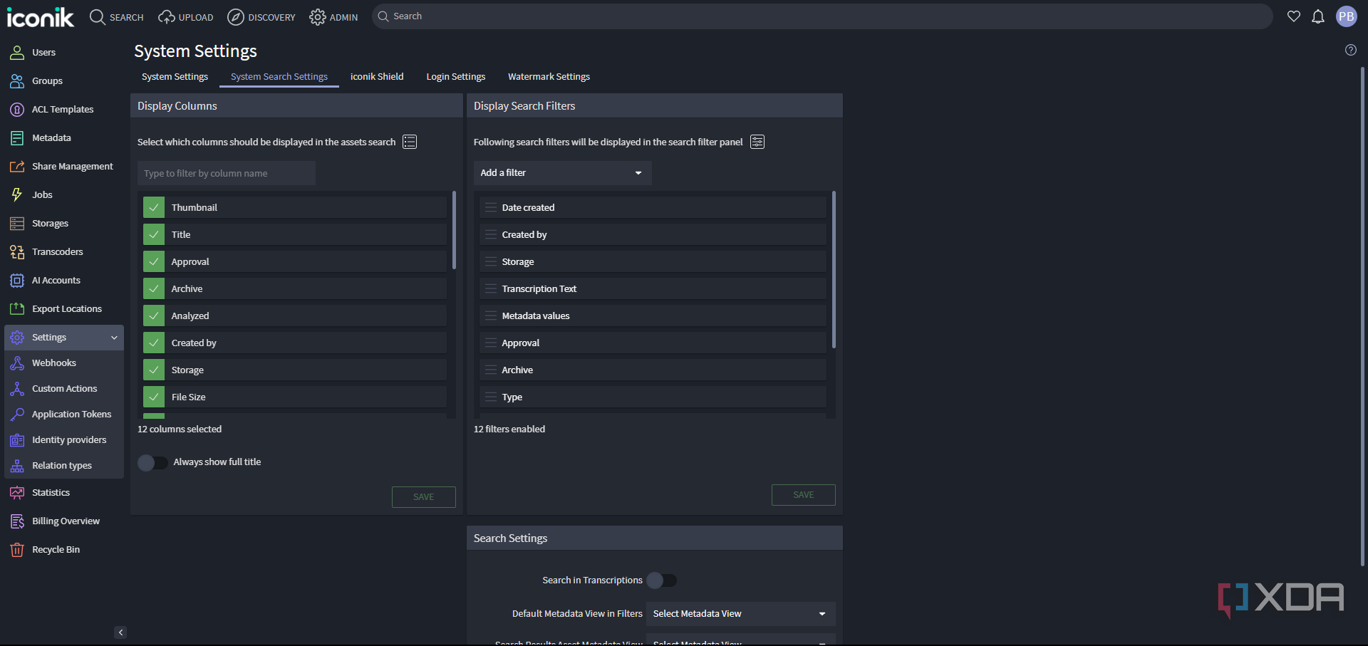Viewport: 1368px width, 646px height.
Task: Click the search filters panel icon
Action: pyautogui.click(x=757, y=142)
